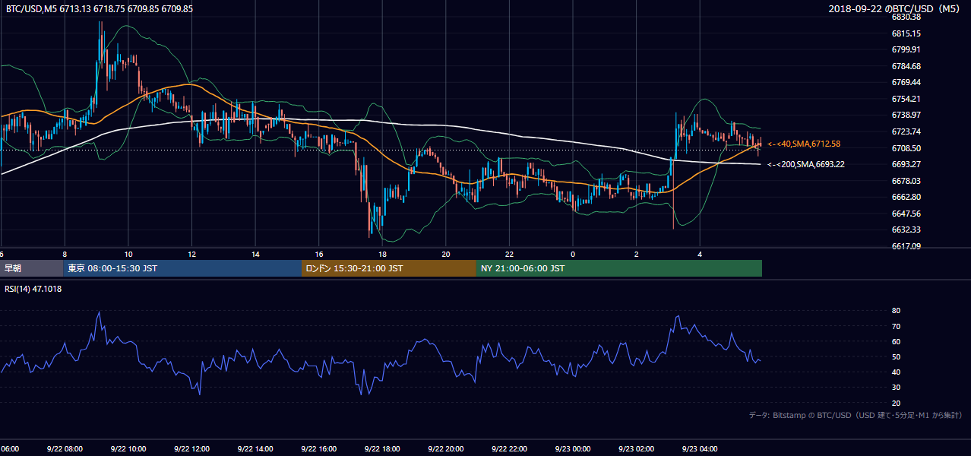This screenshot has width=971, height=456.
Task: Click the Bitstamp data source caption
Action: [856, 416]
